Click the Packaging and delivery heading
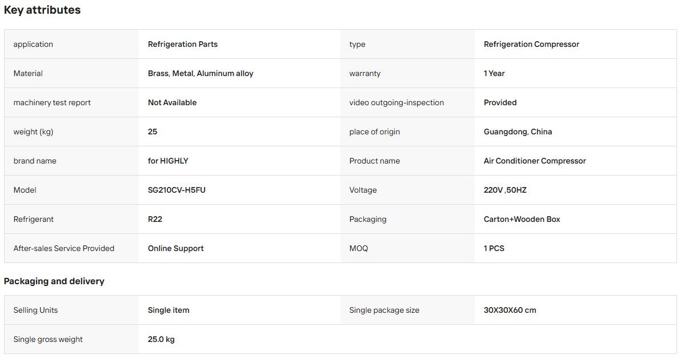 (54, 281)
